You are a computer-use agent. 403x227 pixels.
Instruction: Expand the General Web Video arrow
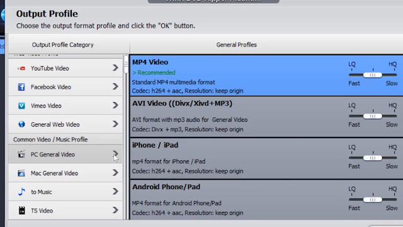[x=115, y=124]
